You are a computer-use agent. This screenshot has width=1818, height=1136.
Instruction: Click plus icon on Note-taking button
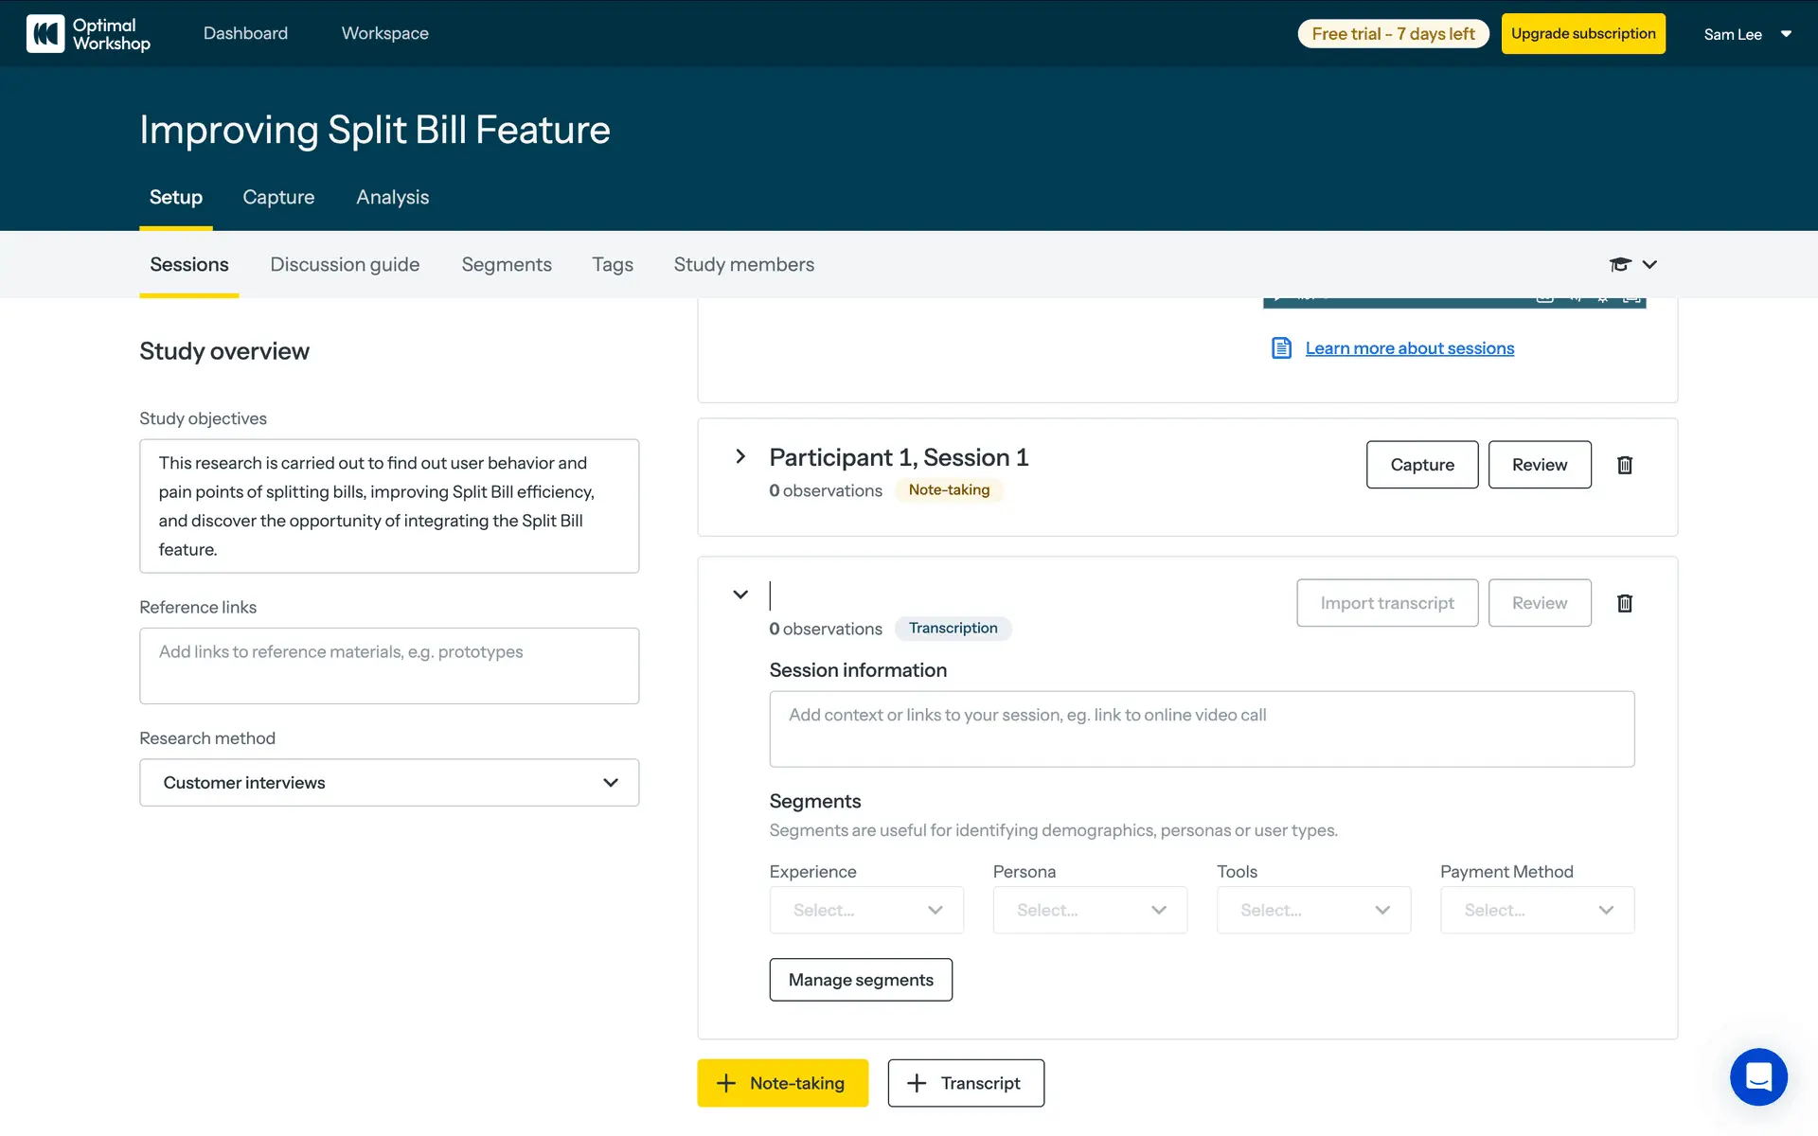point(726,1083)
